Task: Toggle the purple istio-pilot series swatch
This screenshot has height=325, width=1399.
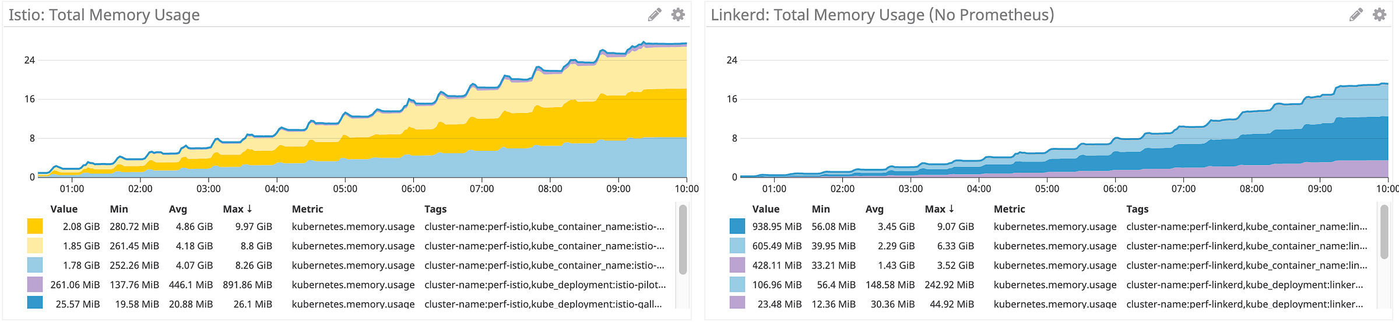Action: pos(35,284)
